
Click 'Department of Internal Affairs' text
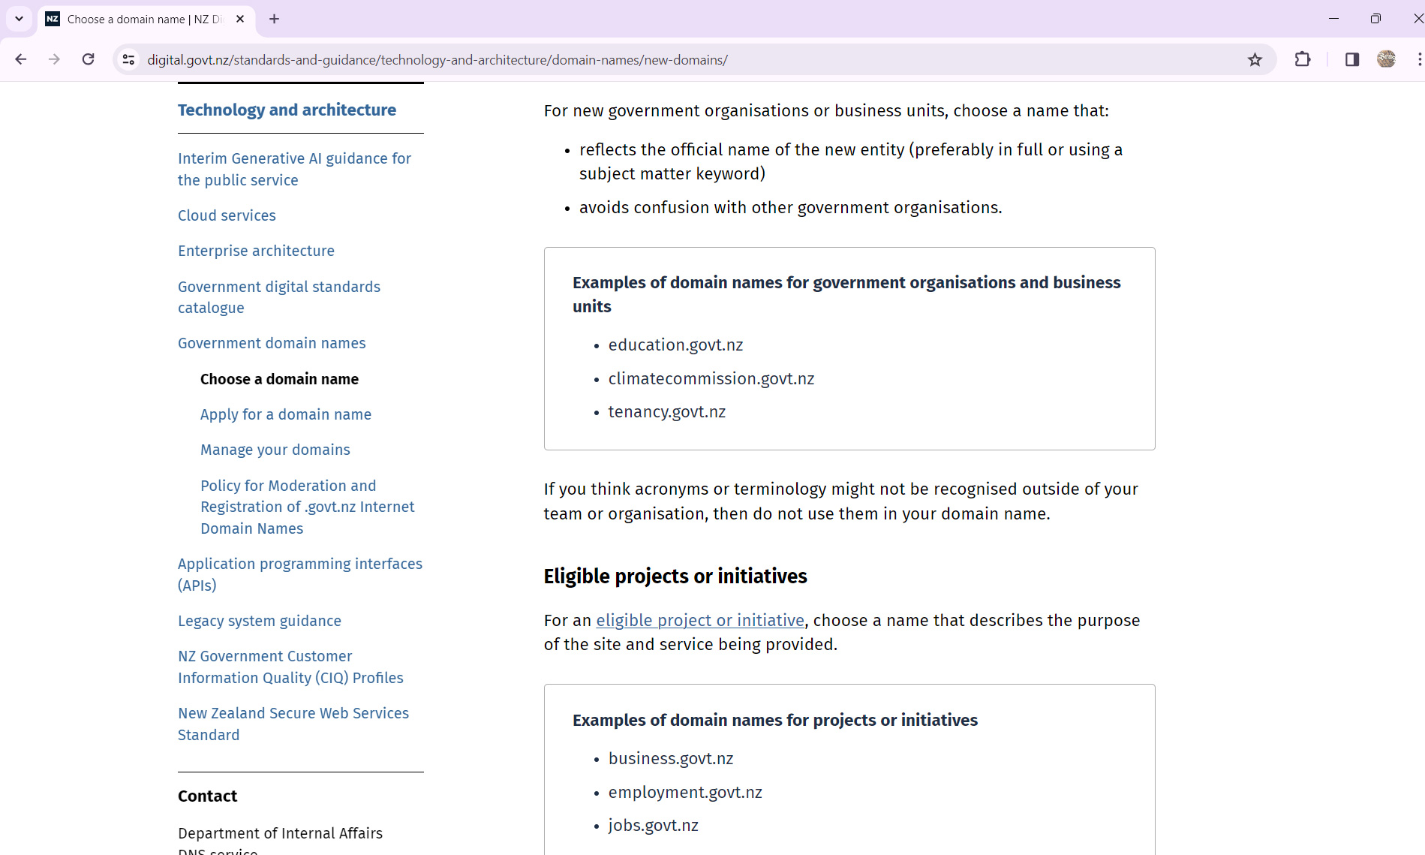(280, 833)
